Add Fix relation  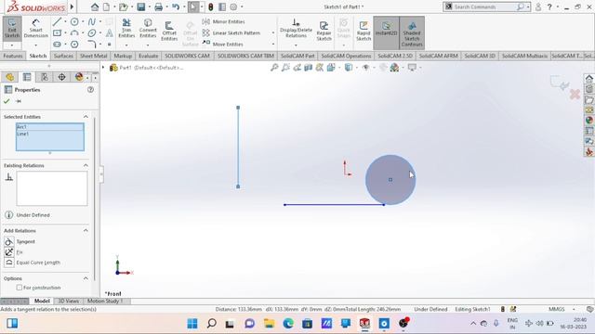14,251
